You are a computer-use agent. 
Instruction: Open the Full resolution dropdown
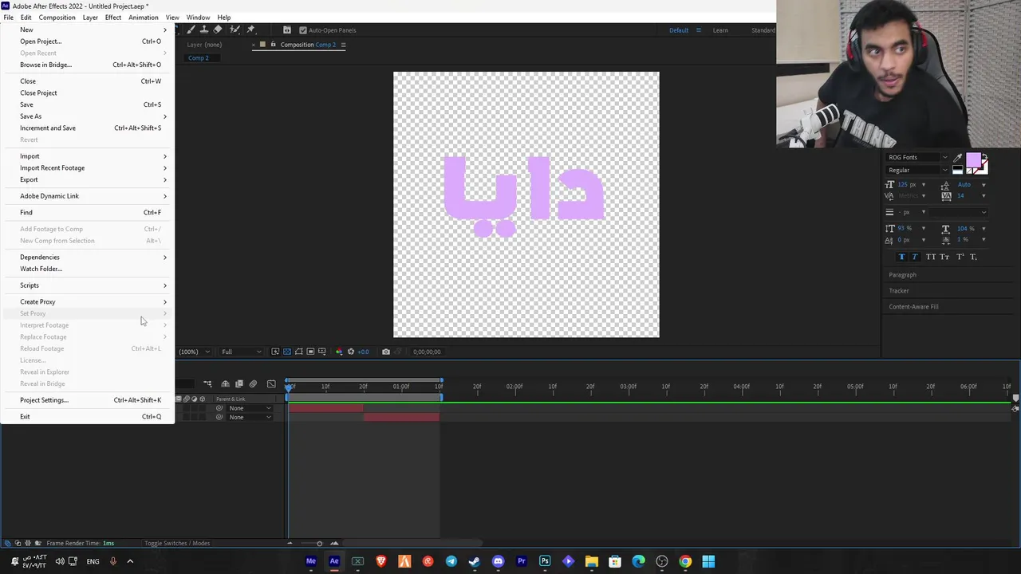click(x=241, y=352)
